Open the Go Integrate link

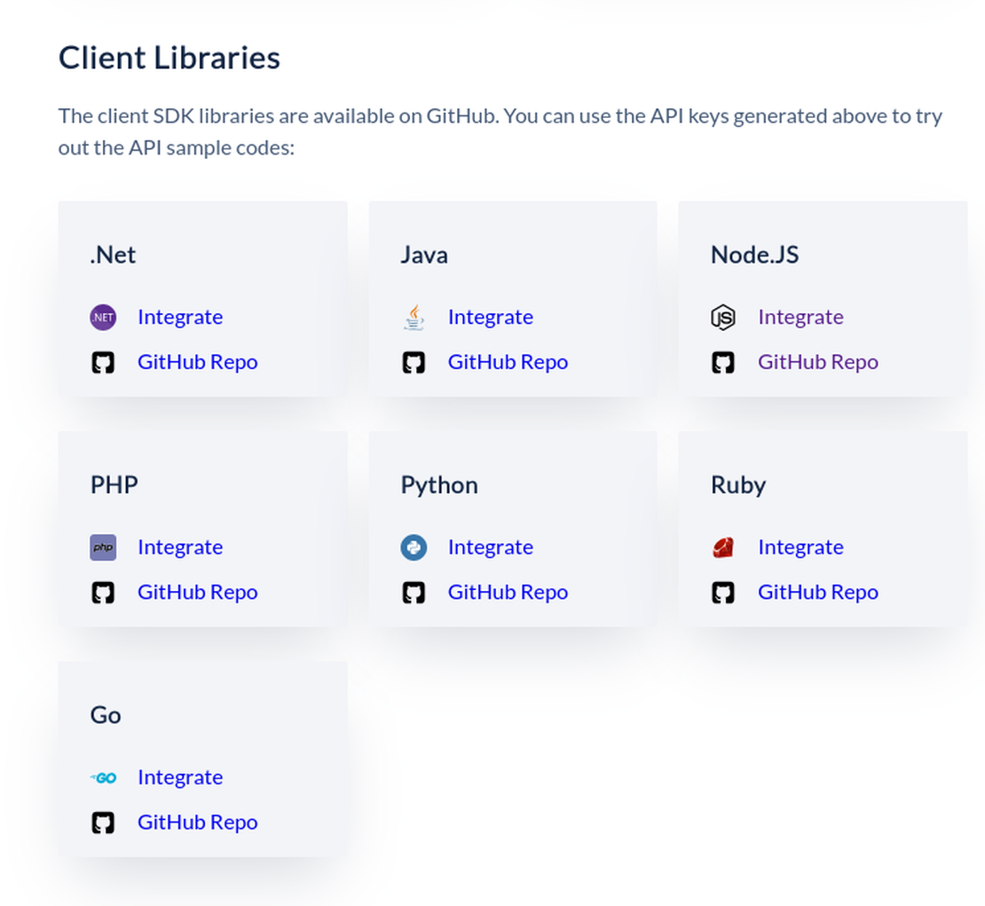(180, 778)
